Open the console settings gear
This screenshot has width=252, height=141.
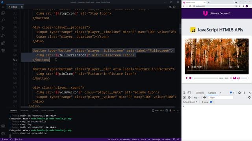pos(249,98)
